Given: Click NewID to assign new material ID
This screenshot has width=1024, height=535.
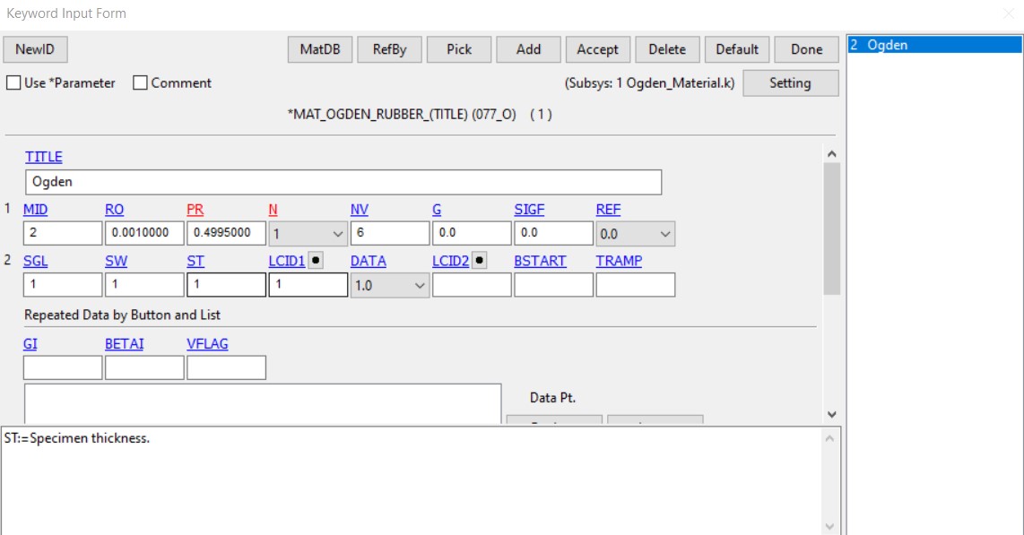Looking at the screenshot, I should tap(35, 49).
